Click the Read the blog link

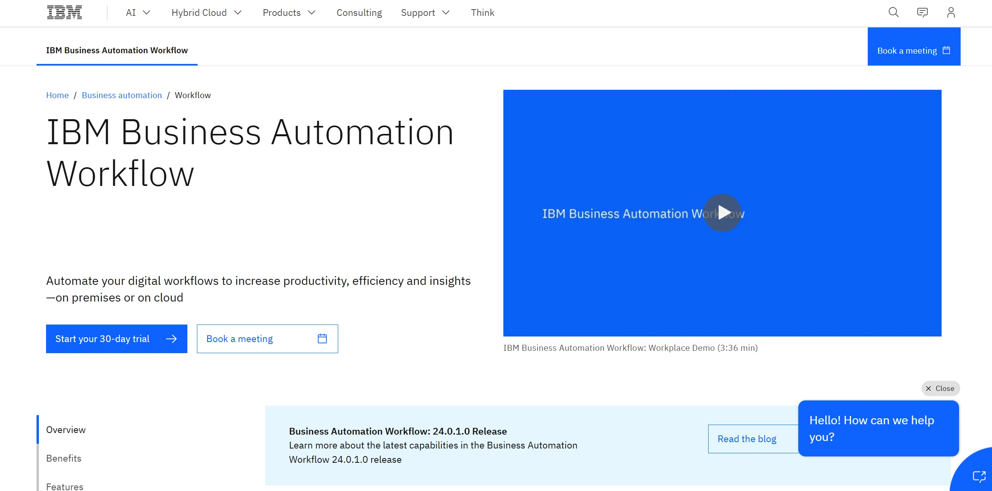(x=746, y=439)
